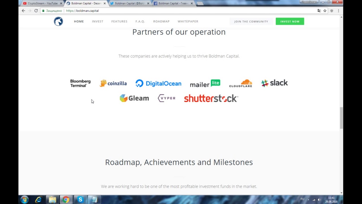Open ROADMAP in the site navigation
This screenshot has width=362, height=204.
161,21
